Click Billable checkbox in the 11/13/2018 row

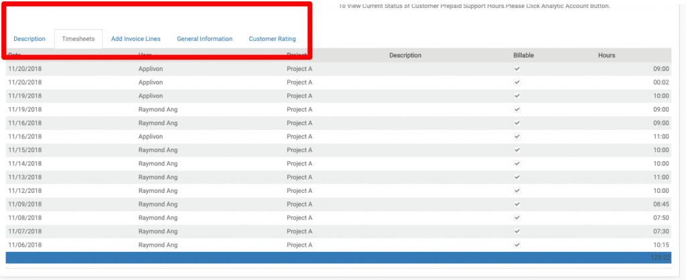pyautogui.click(x=517, y=177)
